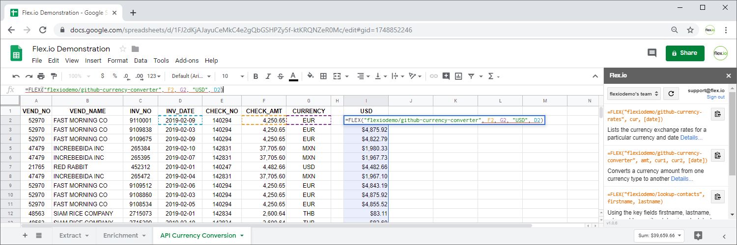Image resolution: width=737 pixels, height=245 pixels.
Task: Open the comments history icon
Action: [652, 53]
